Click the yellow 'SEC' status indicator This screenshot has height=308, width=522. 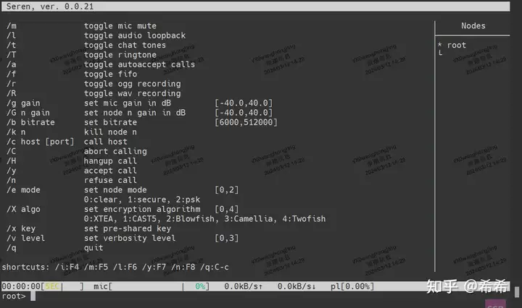coord(52,286)
